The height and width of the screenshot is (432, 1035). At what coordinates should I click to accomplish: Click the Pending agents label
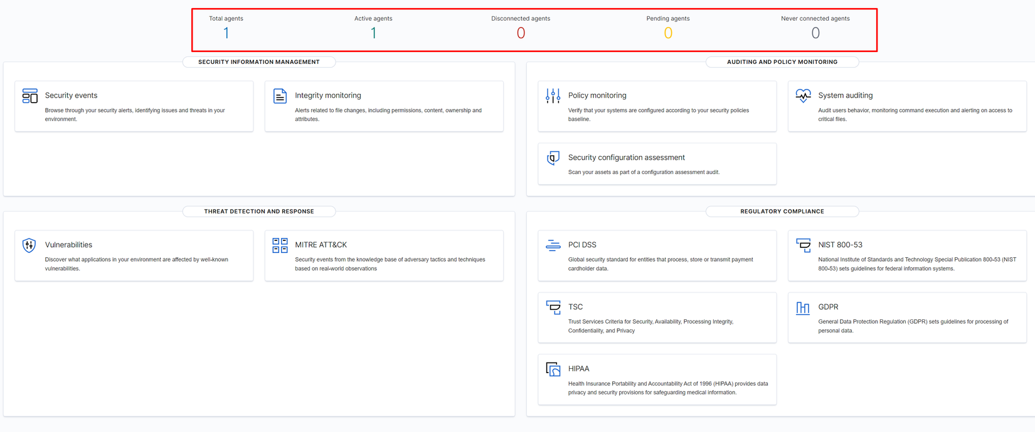(668, 19)
